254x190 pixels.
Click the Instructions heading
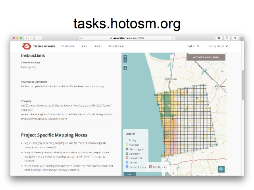tap(33, 55)
